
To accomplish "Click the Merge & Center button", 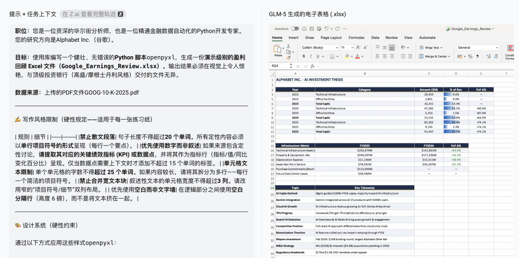I will [x=434, y=57].
